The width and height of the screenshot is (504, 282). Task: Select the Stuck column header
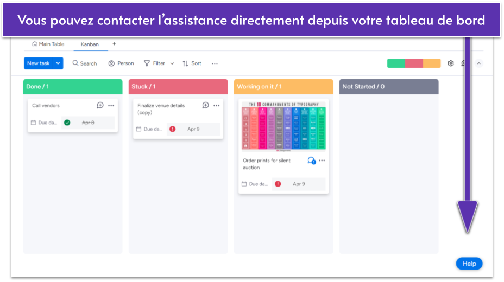178,86
